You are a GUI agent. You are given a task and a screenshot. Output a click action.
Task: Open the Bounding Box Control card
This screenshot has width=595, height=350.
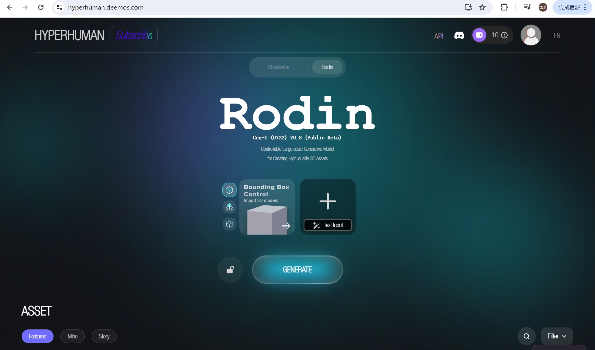pos(267,207)
